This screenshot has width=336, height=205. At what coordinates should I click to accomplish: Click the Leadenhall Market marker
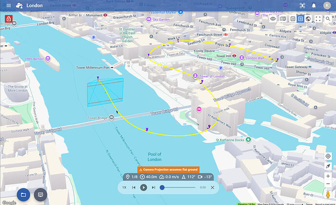pyautogui.click(x=181, y=13)
